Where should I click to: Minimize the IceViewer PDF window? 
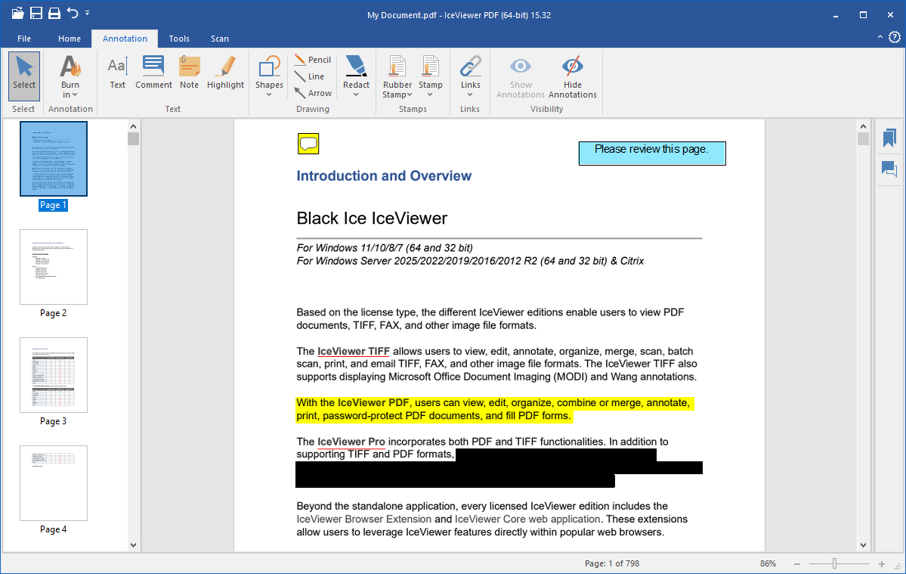point(836,15)
